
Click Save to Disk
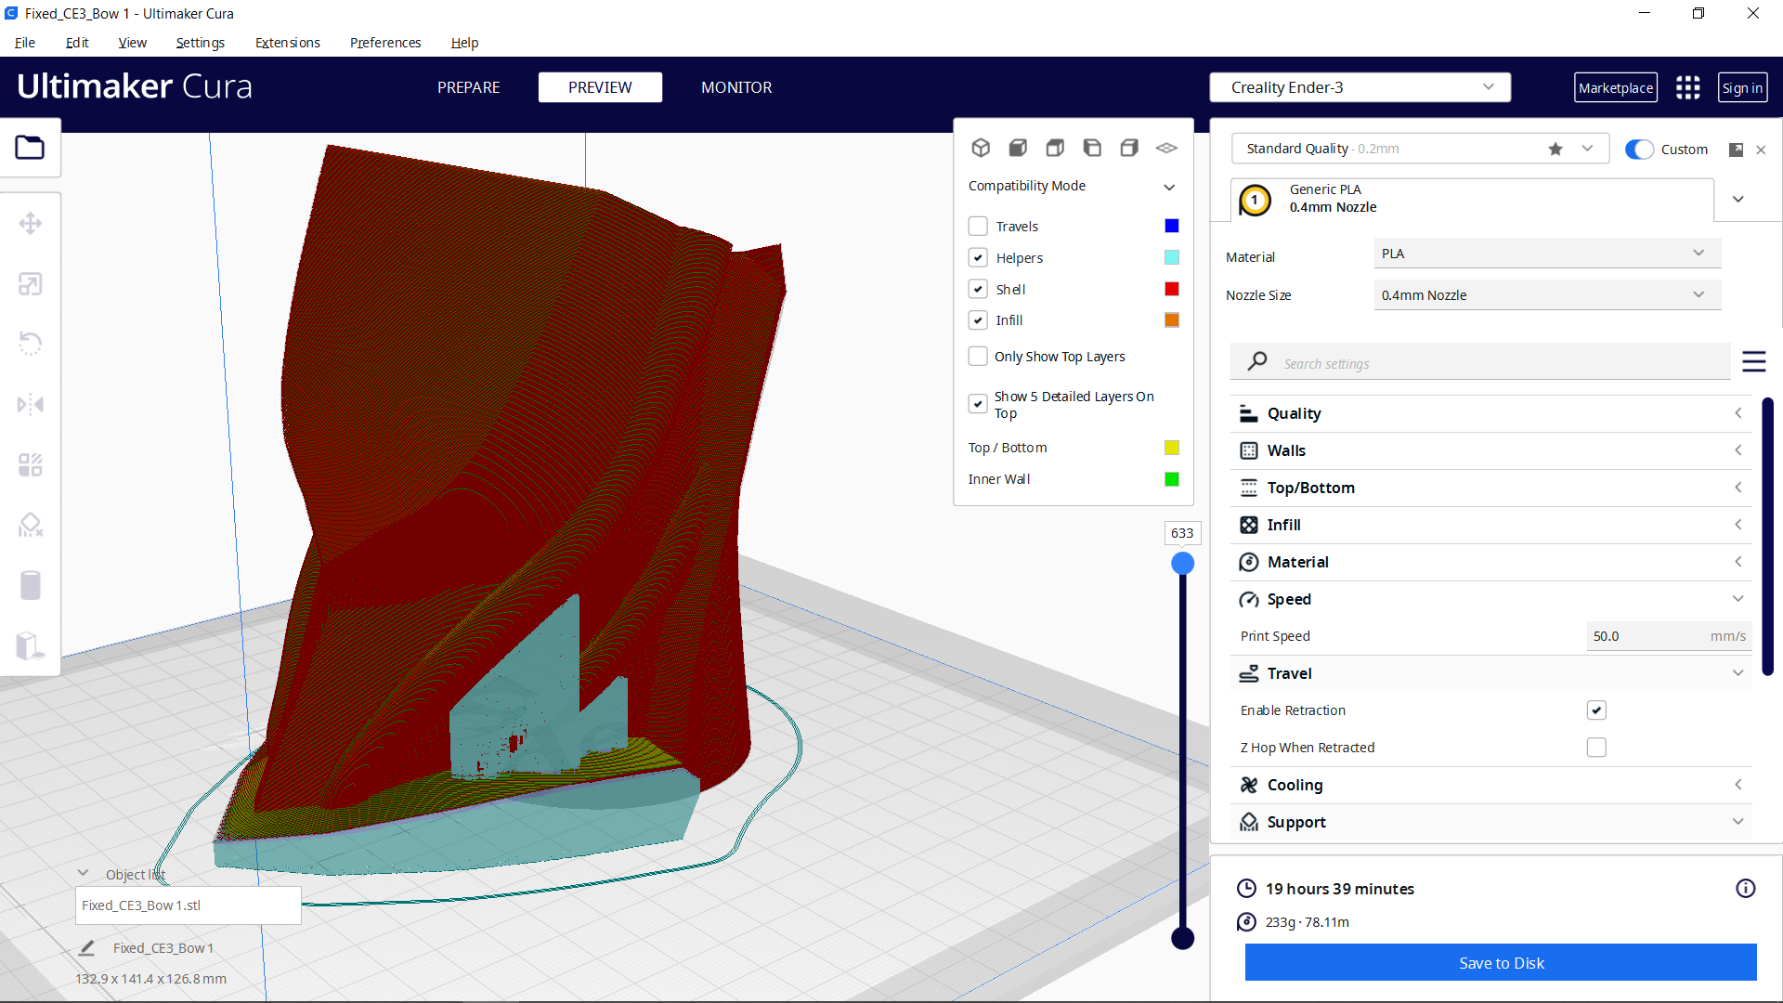click(1501, 962)
